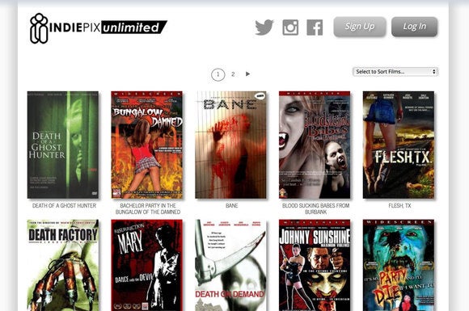
Task: Open the Resurrection Mary poster
Action: pyautogui.click(x=146, y=265)
